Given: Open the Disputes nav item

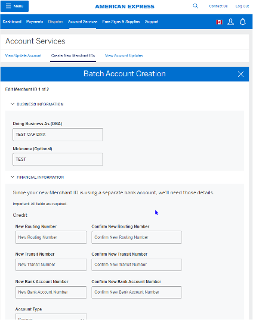Looking at the screenshot, I should click(x=55, y=21).
